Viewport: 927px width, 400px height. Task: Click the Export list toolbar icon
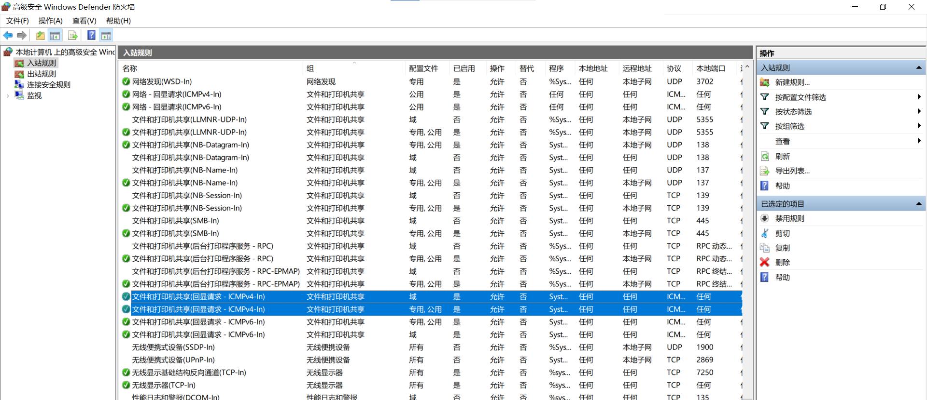(x=73, y=35)
